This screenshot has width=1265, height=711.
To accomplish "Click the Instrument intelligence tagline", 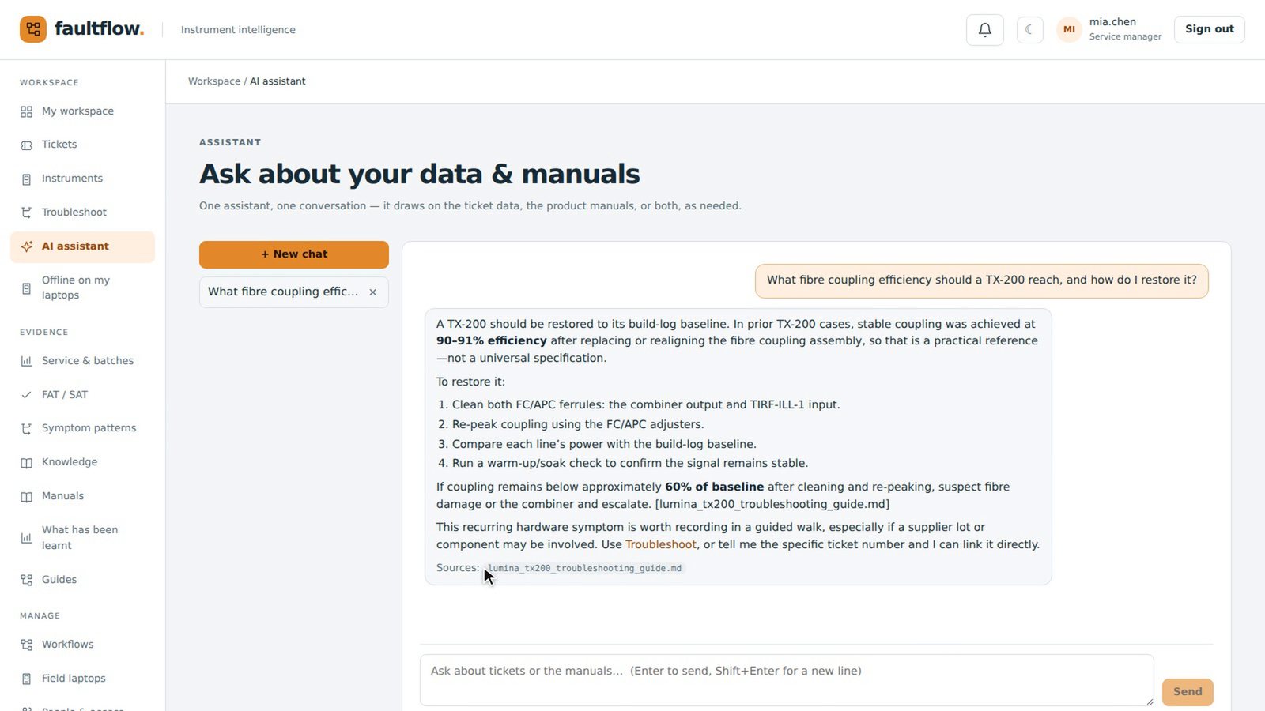I will (x=238, y=30).
